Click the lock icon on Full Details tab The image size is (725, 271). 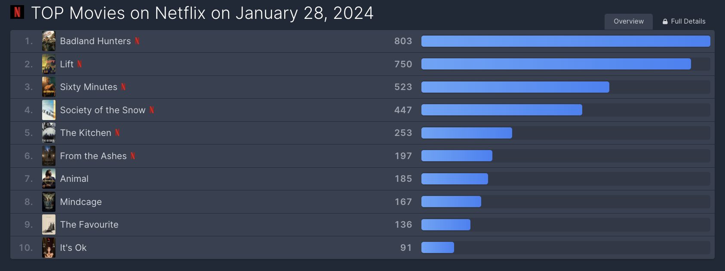pos(665,21)
